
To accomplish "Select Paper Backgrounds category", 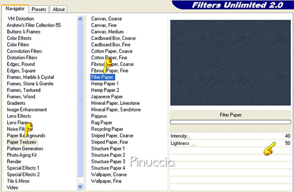I will (x=26, y=135).
